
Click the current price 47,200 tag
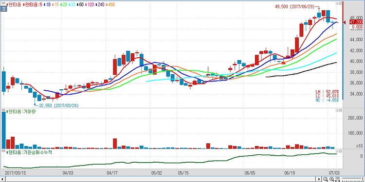point(356,22)
